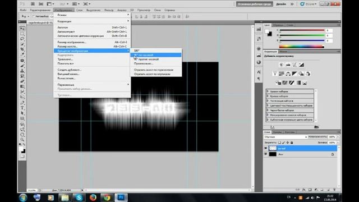Select the Lasso tool

click(x=22, y=39)
